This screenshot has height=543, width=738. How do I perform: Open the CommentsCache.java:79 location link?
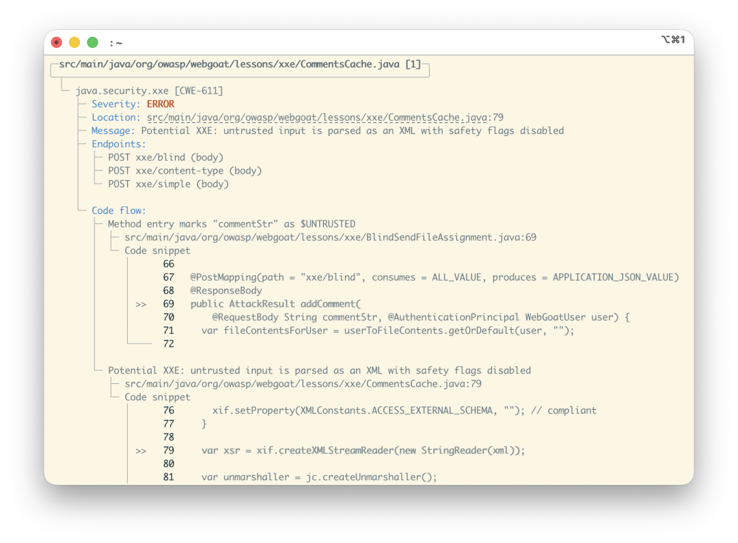[325, 117]
